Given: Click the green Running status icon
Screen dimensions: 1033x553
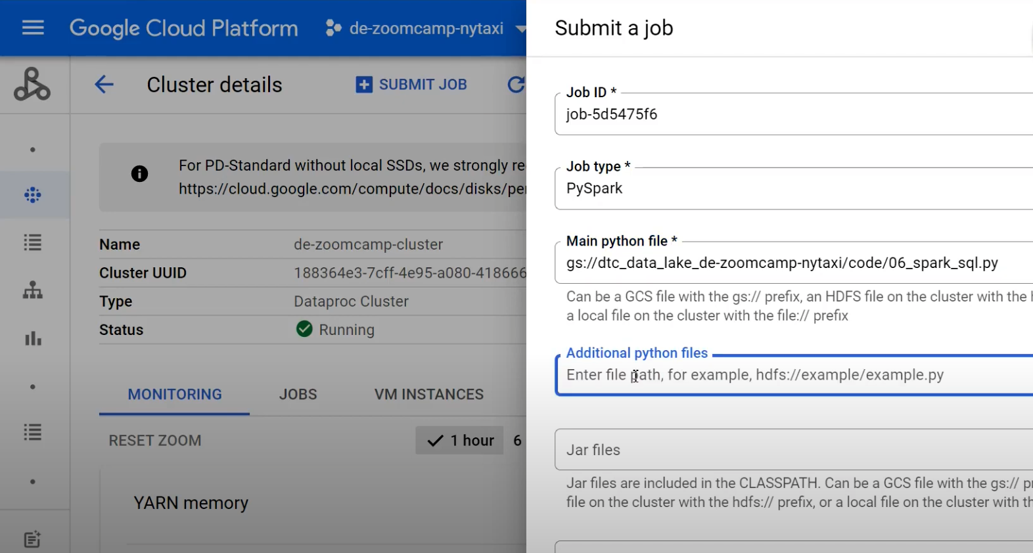Looking at the screenshot, I should point(304,328).
